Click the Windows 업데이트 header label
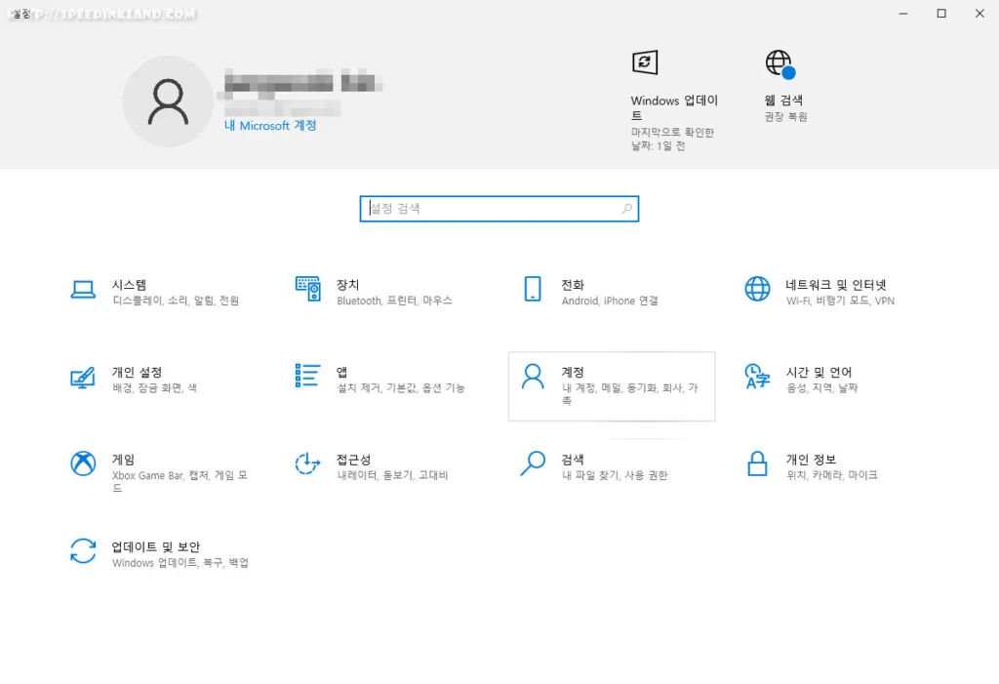Viewport: 999px width, 684px height. tap(675, 107)
